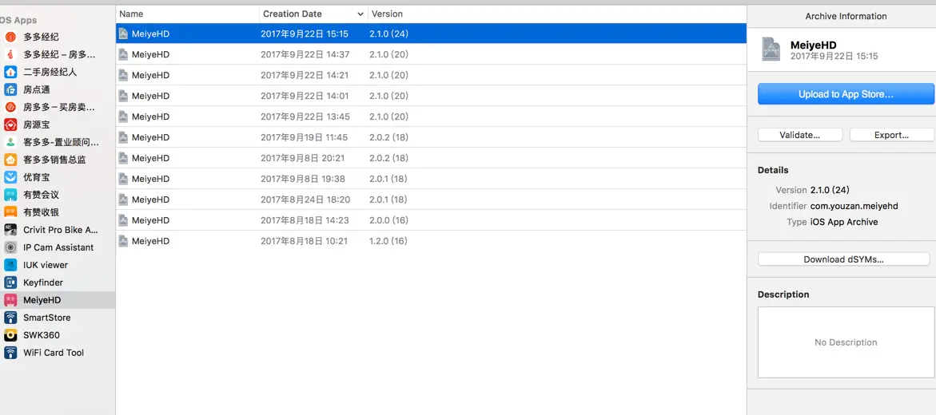936x415 pixels.
Task: Click archive icon of the 15:15 MeiyeHD row
Action: coord(124,34)
